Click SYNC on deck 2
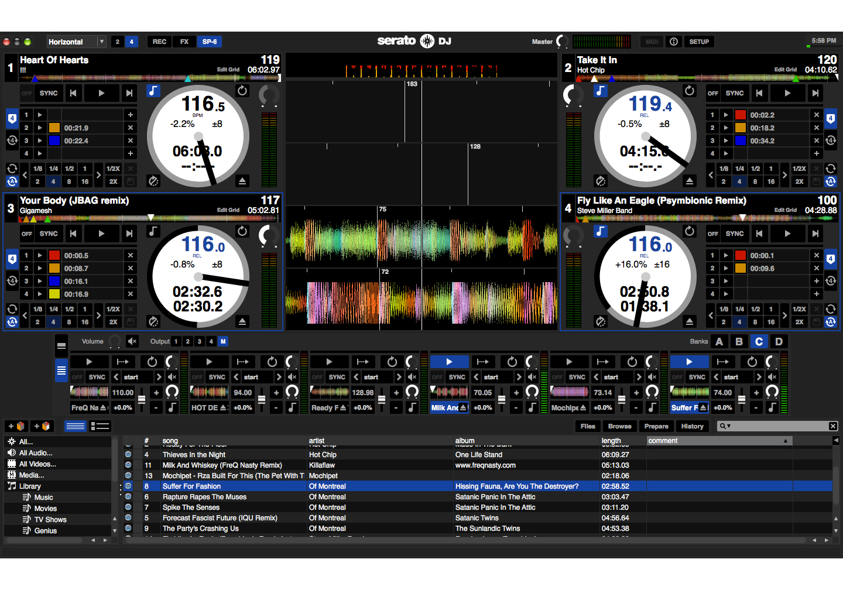 pos(735,93)
